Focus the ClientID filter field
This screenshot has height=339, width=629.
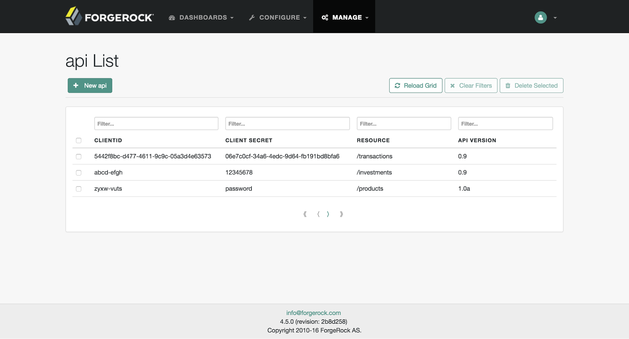[x=156, y=123]
